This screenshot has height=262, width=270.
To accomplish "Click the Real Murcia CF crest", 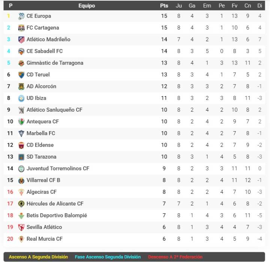I will click(21, 239).
